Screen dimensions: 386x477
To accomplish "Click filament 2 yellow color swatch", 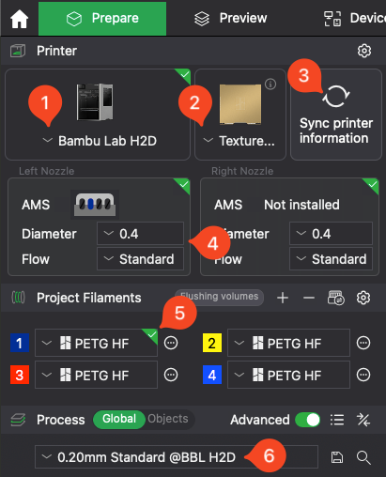I will click(x=212, y=343).
